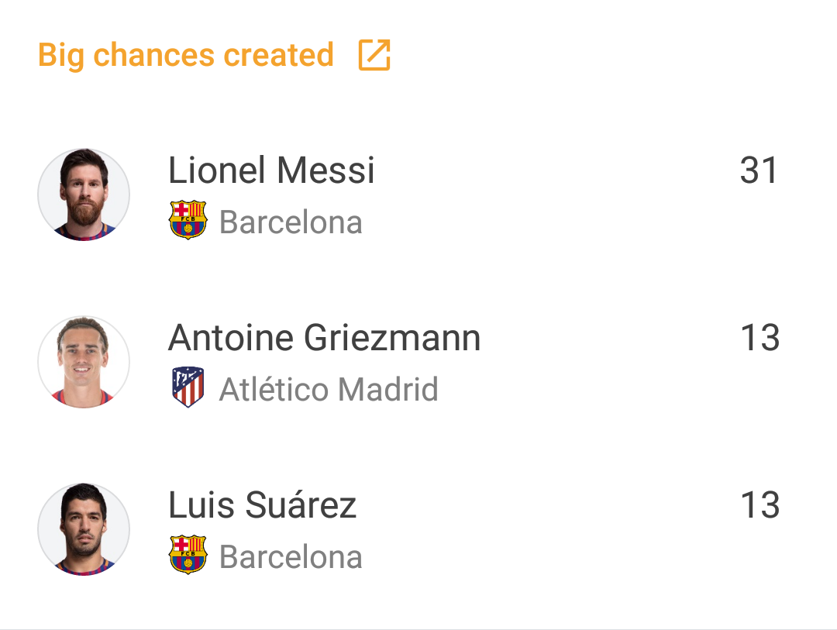Click Suárez's 13 big chances value

(x=760, y=505)
